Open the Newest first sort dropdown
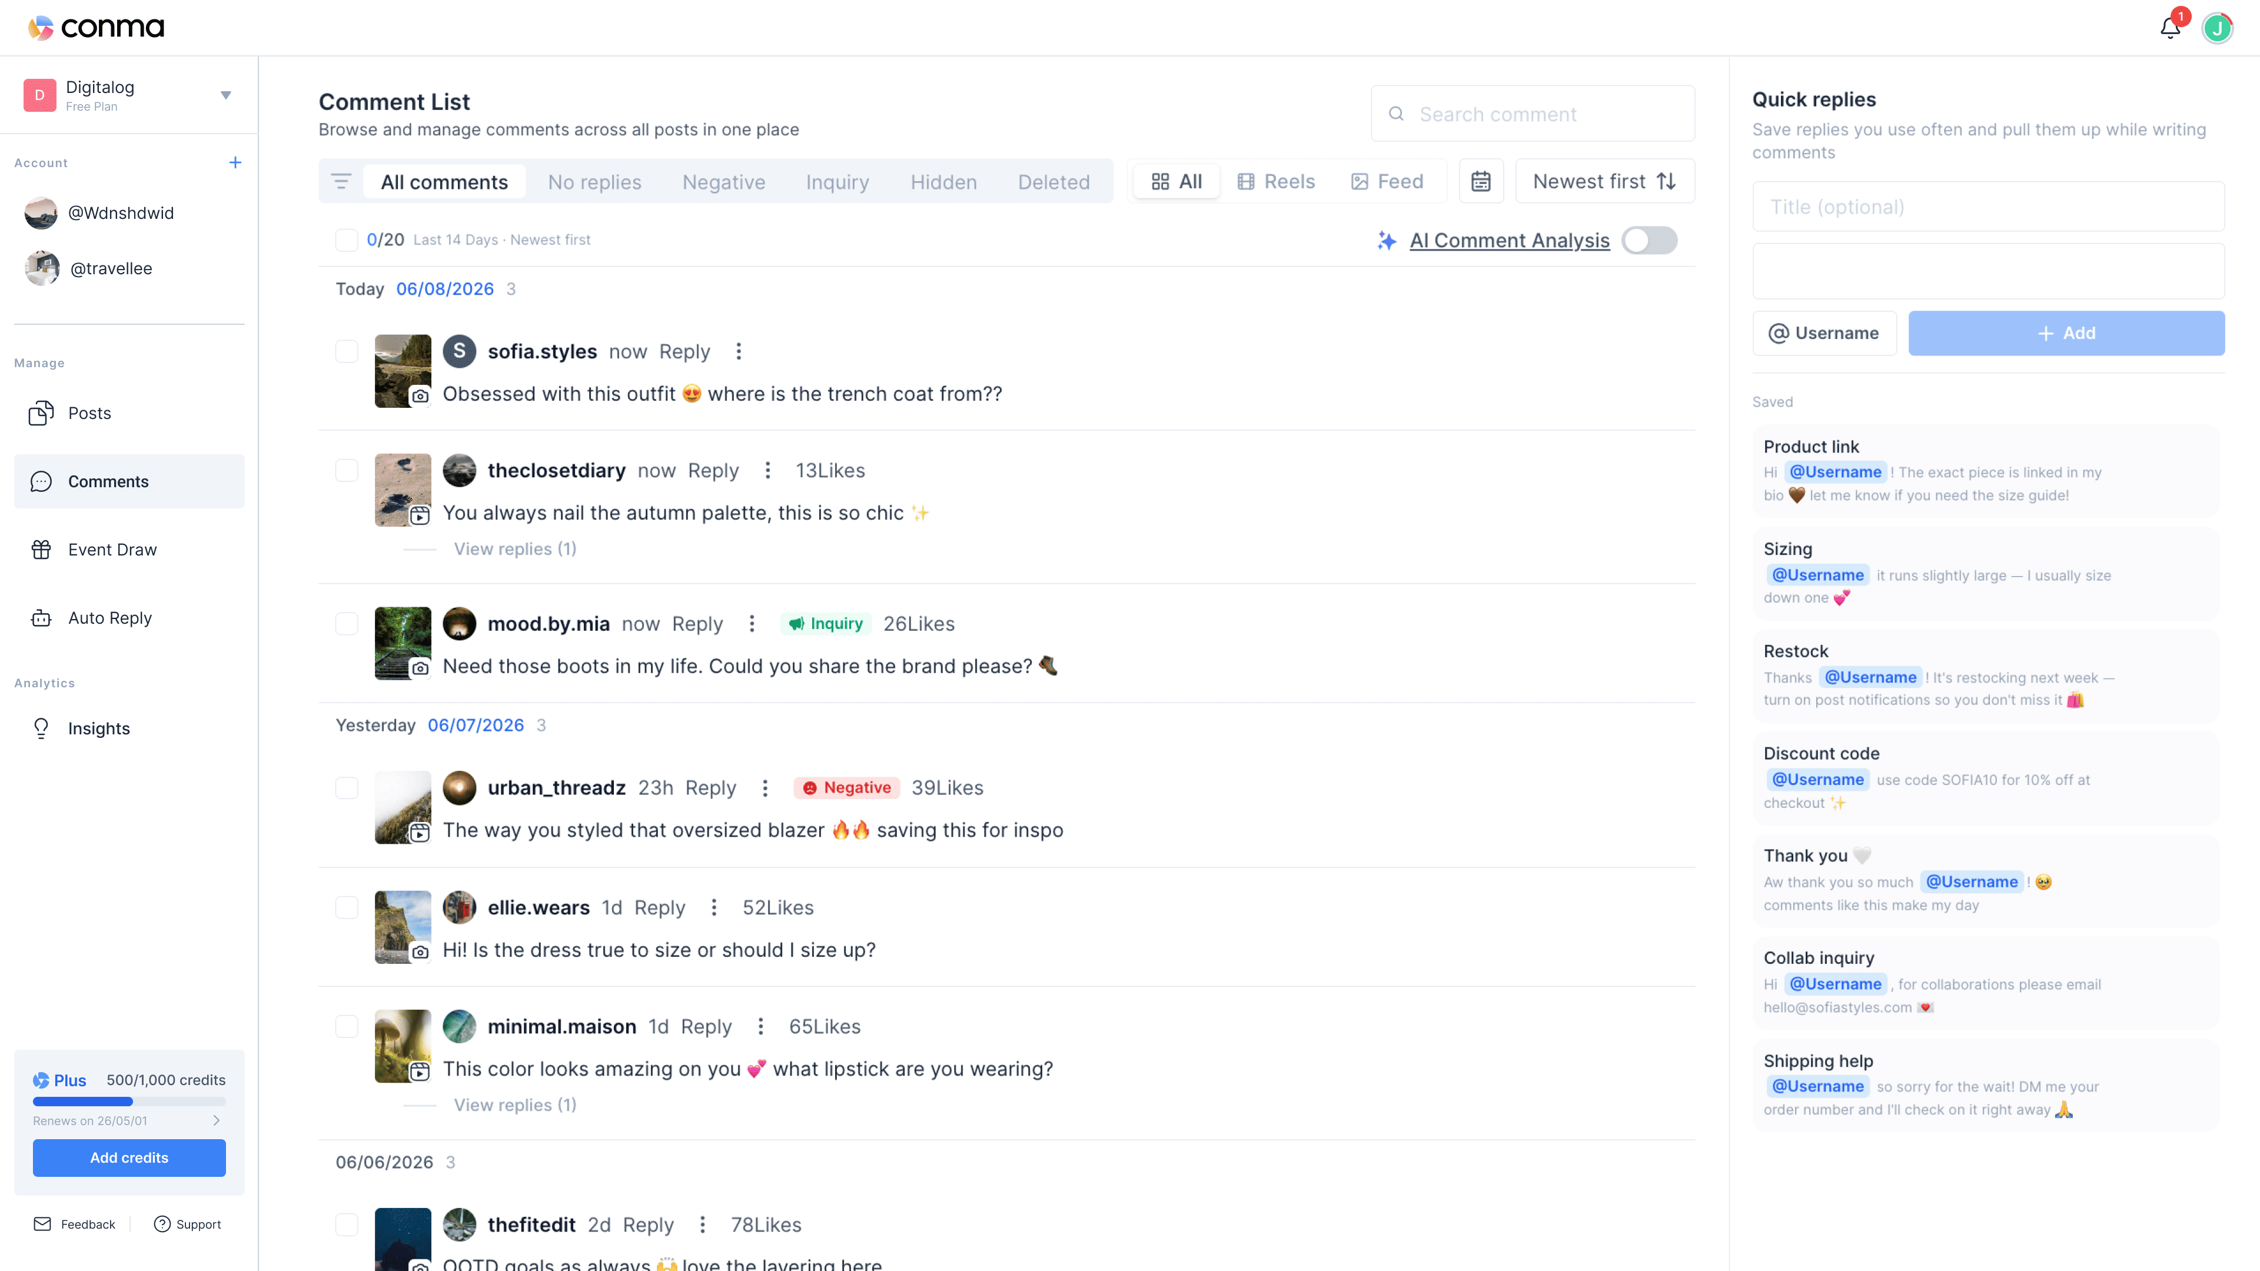Screen dimensions: 2260x1271 point(1604,182)
